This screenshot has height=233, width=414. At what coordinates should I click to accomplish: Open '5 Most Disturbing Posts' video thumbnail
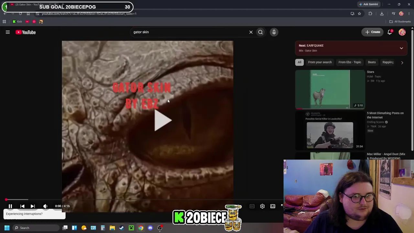coord(330,130)
